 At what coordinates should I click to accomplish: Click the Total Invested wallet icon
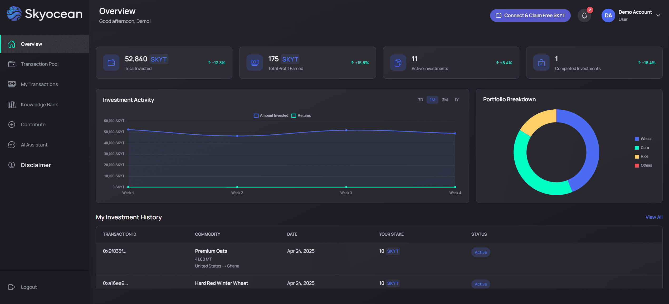[x=111, y=63]
